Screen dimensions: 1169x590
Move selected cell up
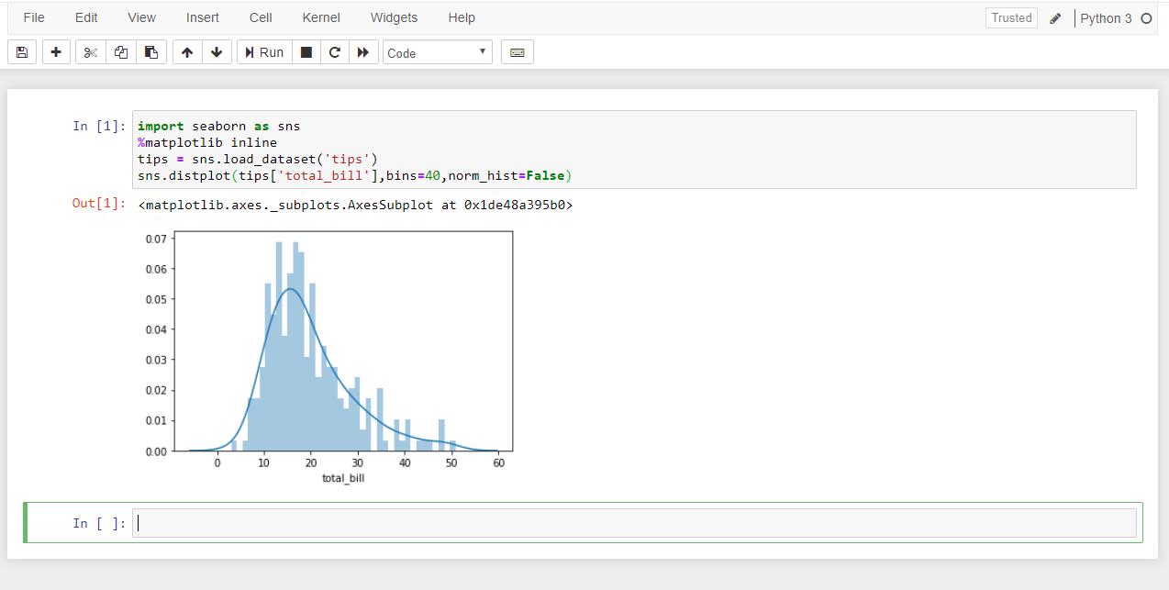tap(186, 51)
